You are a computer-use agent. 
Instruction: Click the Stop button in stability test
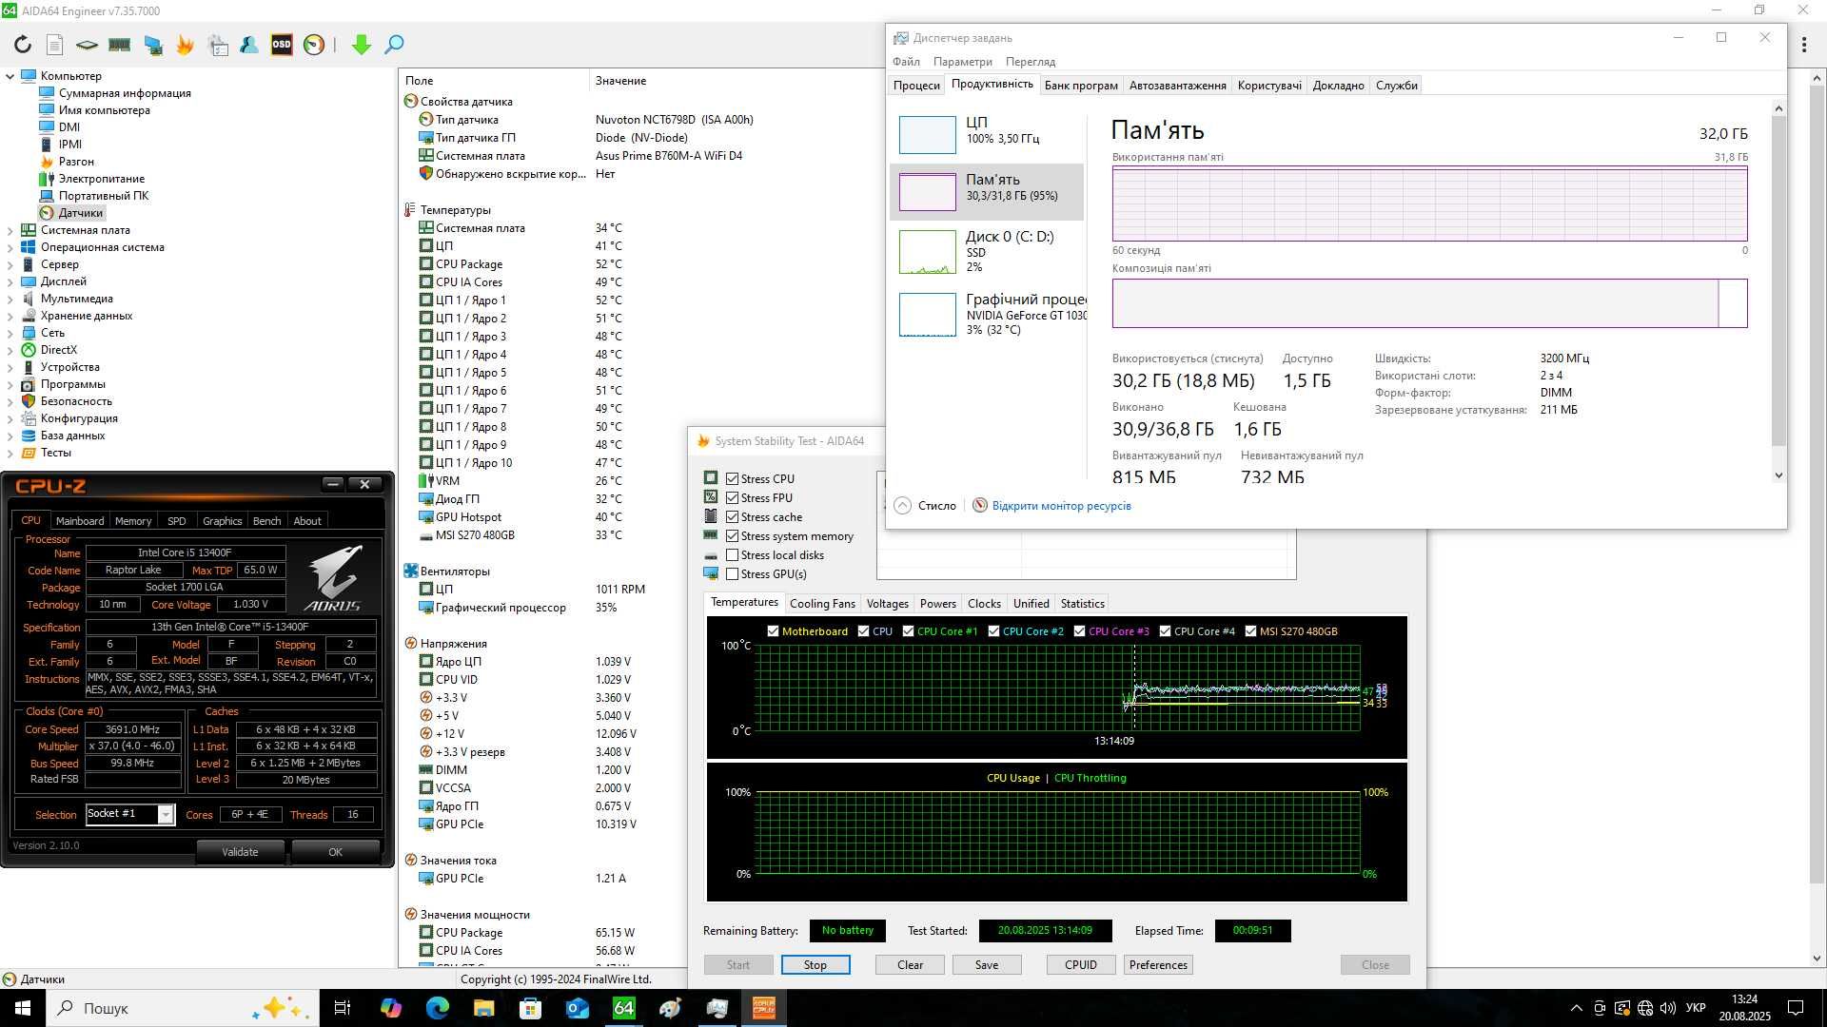tap(815, 964)
